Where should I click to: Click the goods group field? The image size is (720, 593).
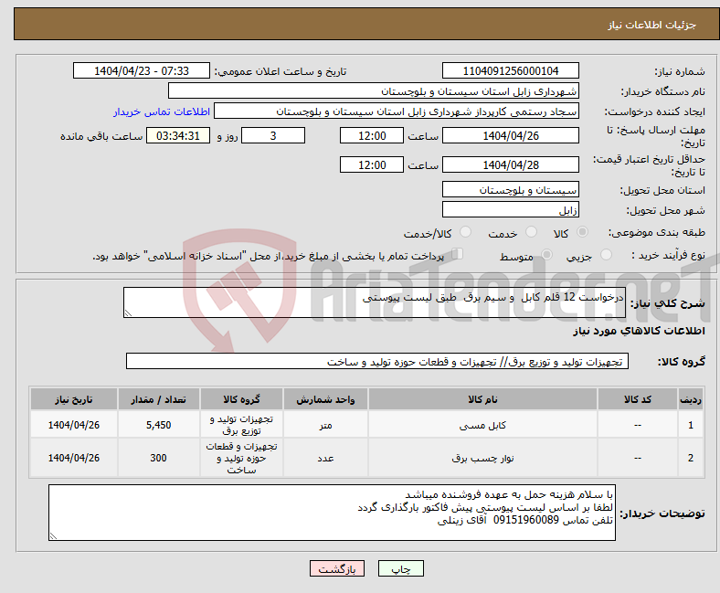377,361
